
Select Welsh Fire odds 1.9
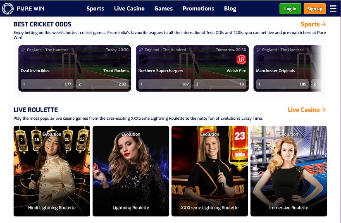point(220,84)
